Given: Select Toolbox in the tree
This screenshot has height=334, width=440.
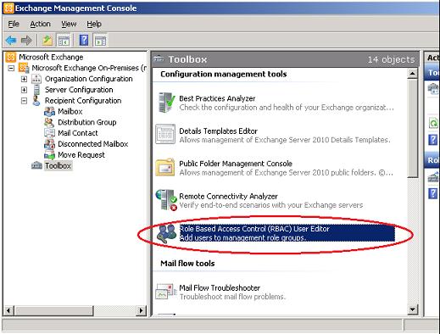Looking at the screenshot, I should tap(58, 165).
